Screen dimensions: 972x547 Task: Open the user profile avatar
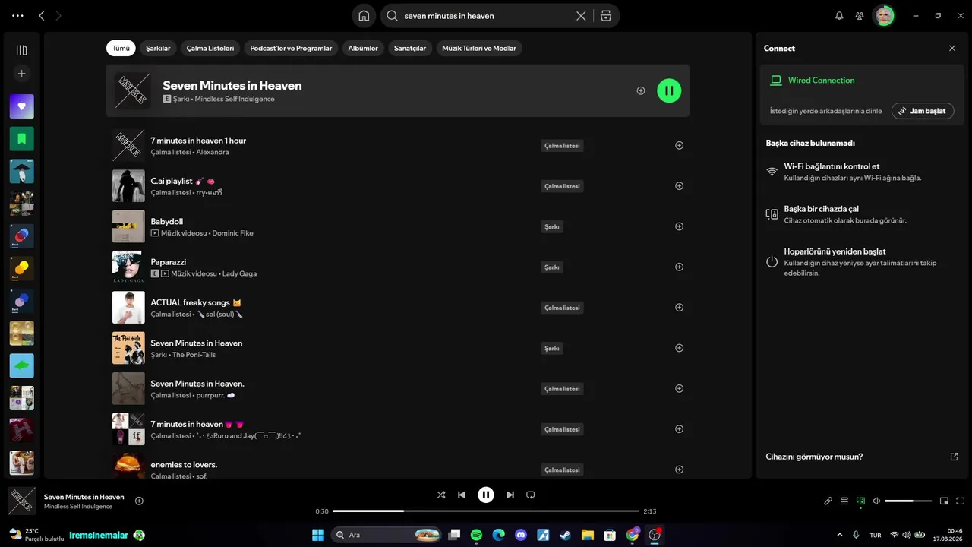[884, 16]
